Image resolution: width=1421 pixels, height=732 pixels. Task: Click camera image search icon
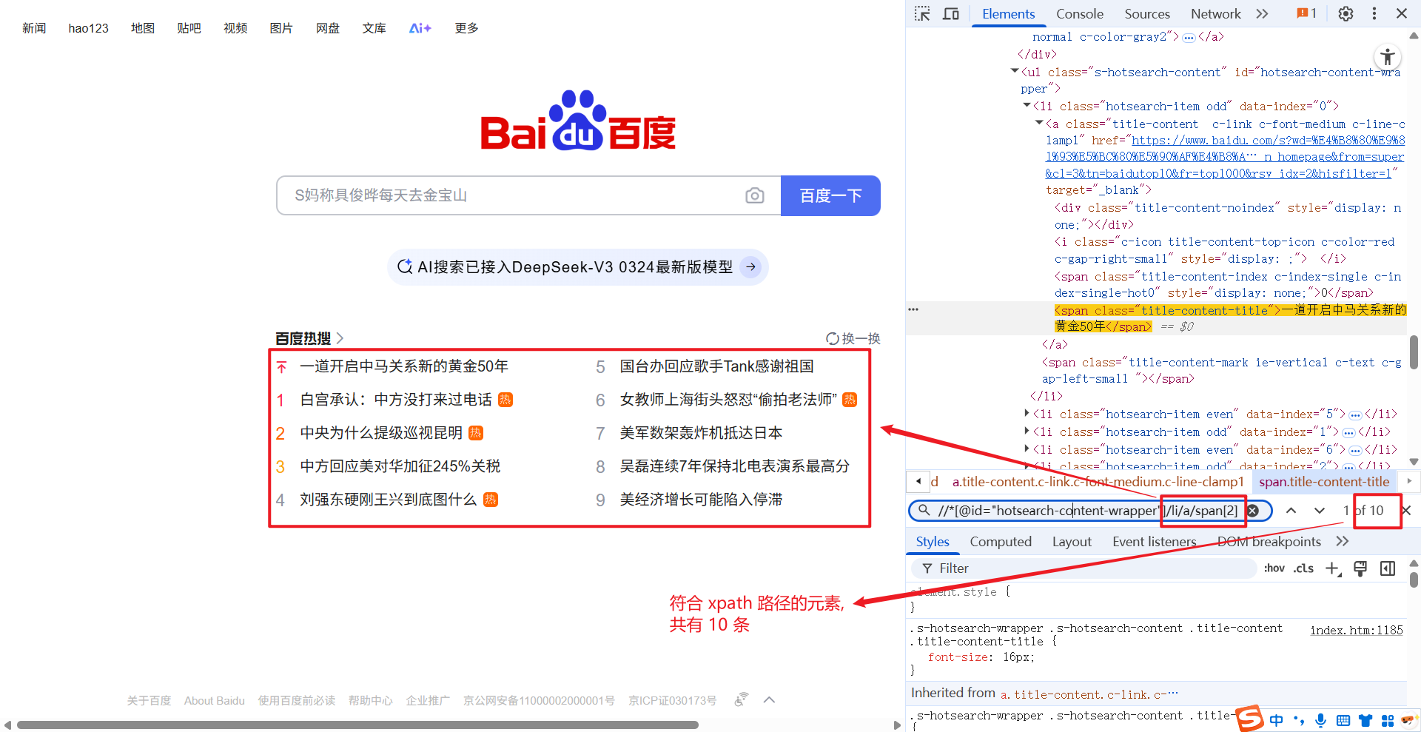[755, 195]
